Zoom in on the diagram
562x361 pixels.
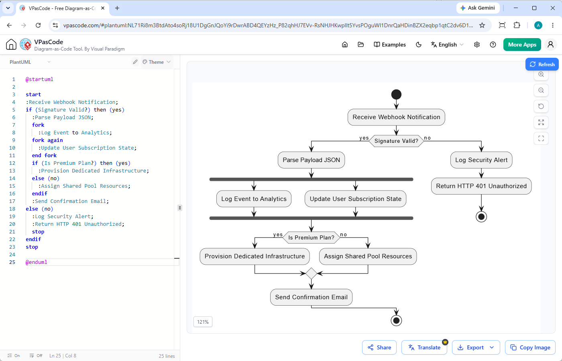(x=541, y=74)
